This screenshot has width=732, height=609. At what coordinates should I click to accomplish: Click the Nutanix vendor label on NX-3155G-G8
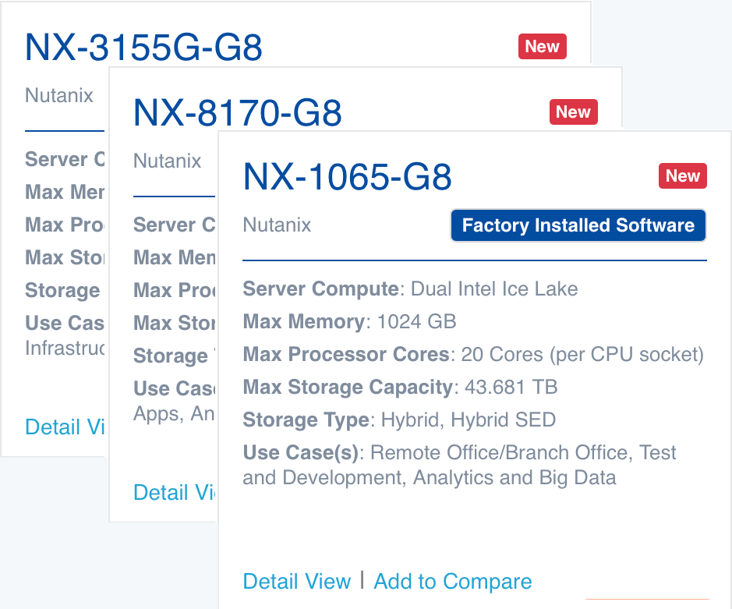click(59, 96)
